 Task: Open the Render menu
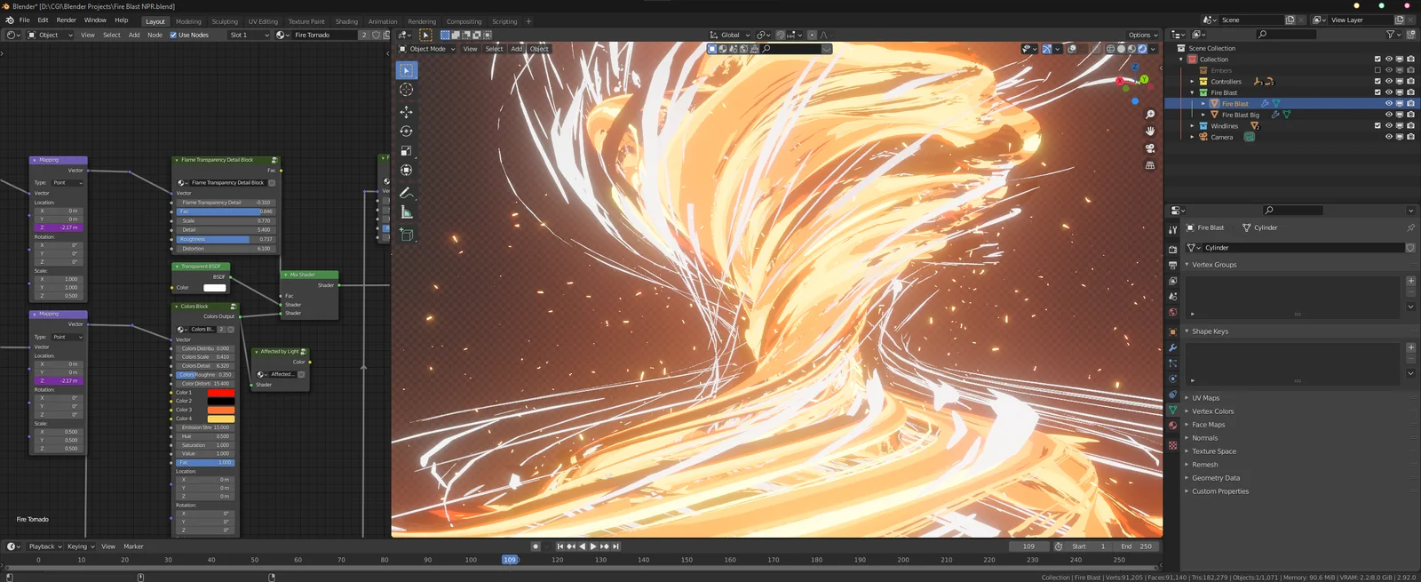(x=67, y=20)
